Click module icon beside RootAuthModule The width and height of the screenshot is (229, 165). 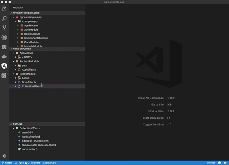pyautogui.click(x=17, y=61)
